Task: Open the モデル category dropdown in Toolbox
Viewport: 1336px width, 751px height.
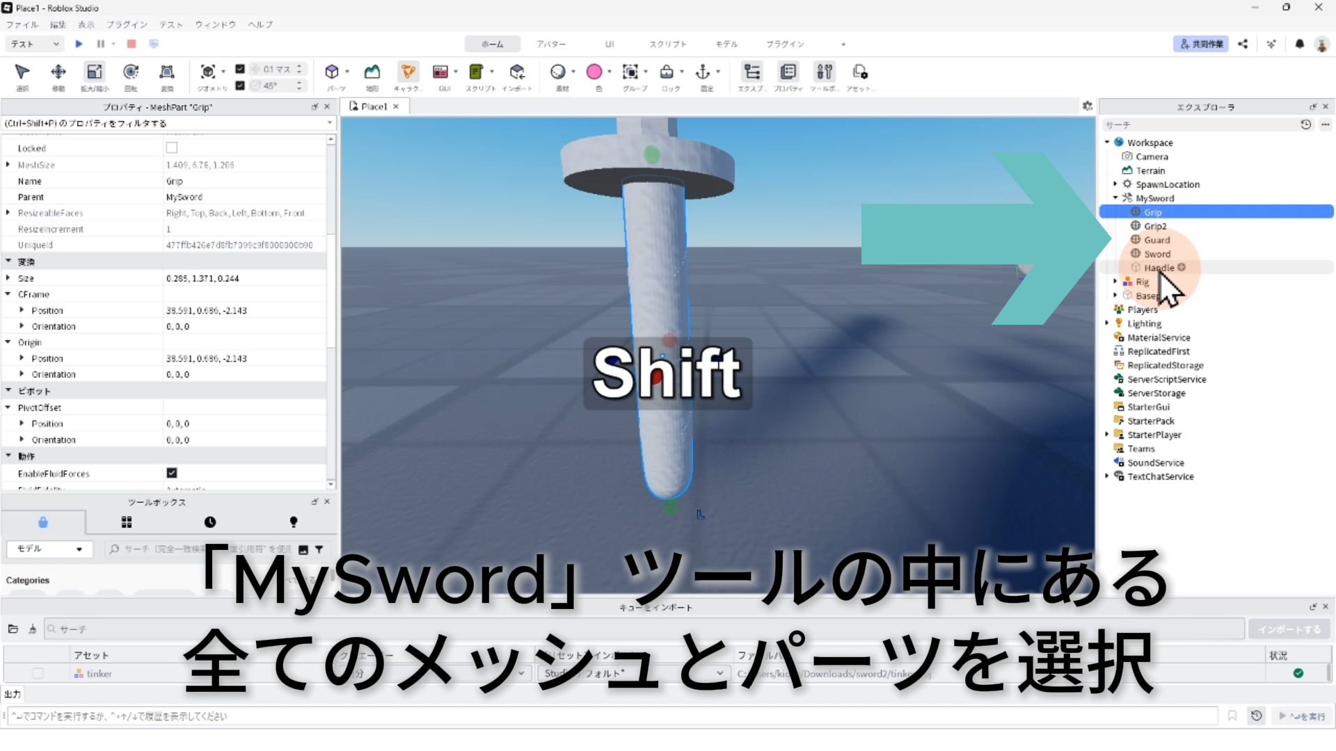Action: tap(49, 549)
